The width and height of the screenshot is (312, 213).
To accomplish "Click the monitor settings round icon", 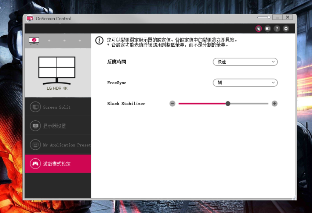I will (35, 126).
